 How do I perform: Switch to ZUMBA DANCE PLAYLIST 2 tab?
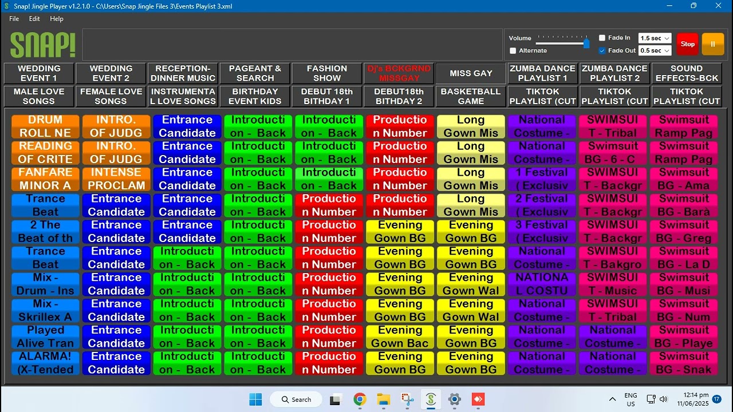[x=615, y=73]
